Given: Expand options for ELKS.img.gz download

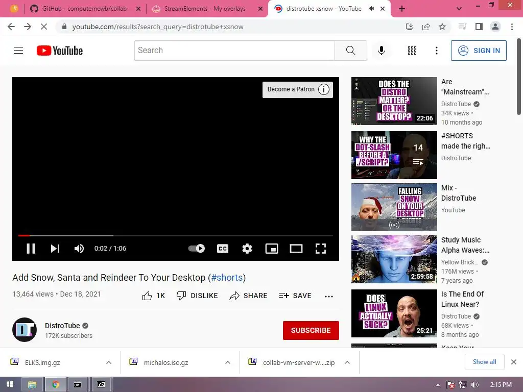Looking at the screenshot, I should coord(109,362).
